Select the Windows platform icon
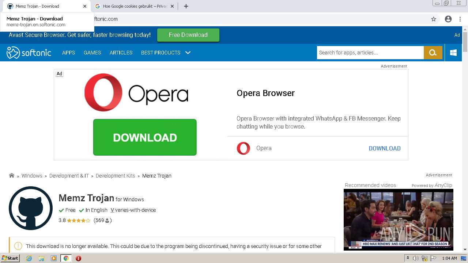The width and height of the screenshot is (468, 263). pyautogui.click(x=453, y=53)
